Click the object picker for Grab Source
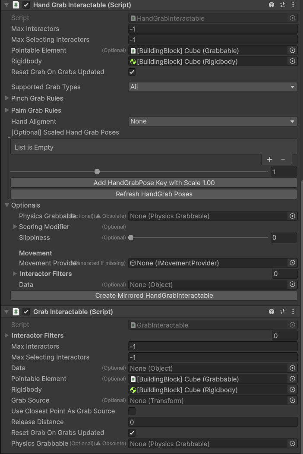This screenshot has width=303, height=454. click(x=292, y=400)
